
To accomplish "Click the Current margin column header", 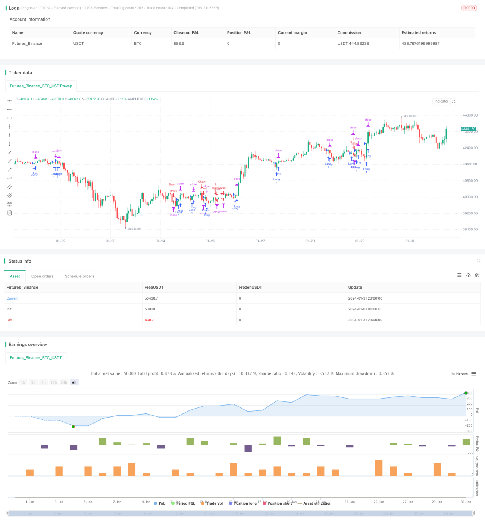I will click(292, 33).
